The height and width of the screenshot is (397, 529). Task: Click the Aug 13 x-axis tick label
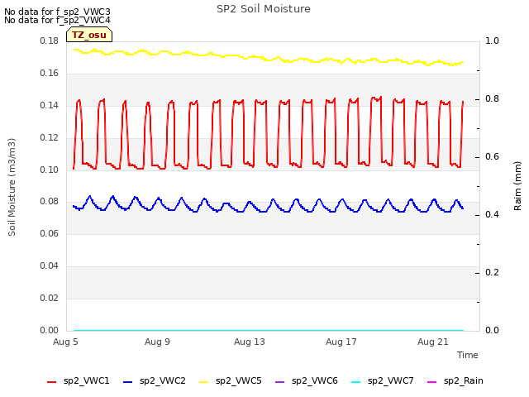point(250,342)
